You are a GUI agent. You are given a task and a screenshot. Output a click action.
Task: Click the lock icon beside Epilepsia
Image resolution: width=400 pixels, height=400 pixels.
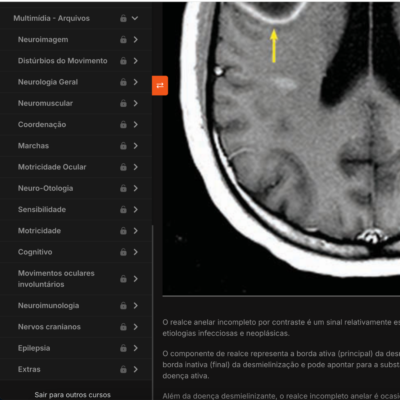point(123,348)
